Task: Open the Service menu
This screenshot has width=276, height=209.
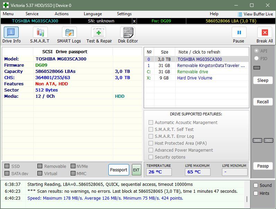Action: point(32,14)
